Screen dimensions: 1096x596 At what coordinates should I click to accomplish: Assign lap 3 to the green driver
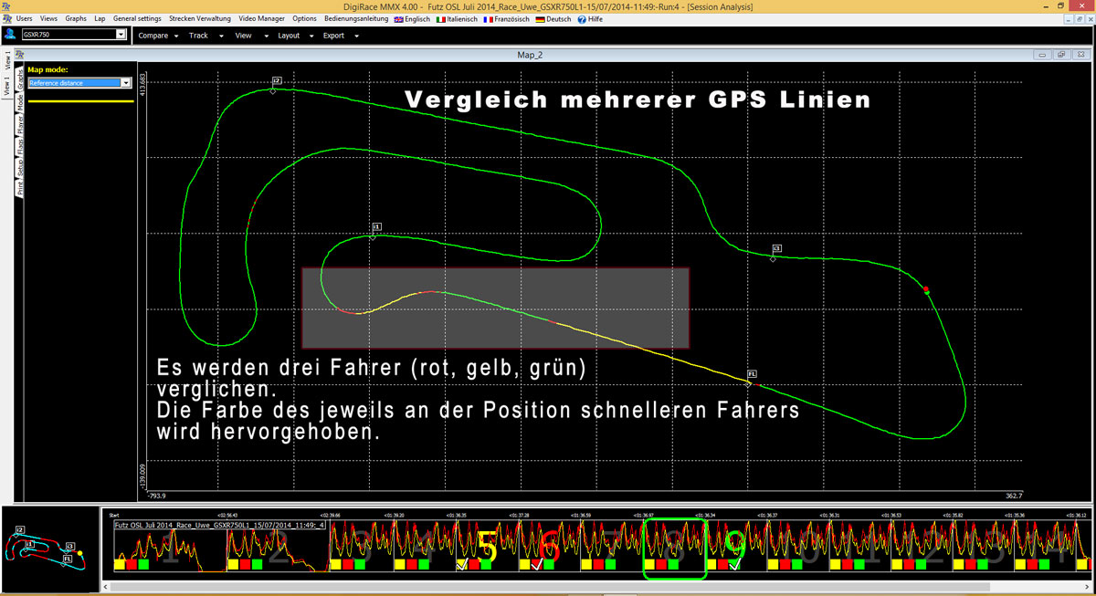point(360,565)
